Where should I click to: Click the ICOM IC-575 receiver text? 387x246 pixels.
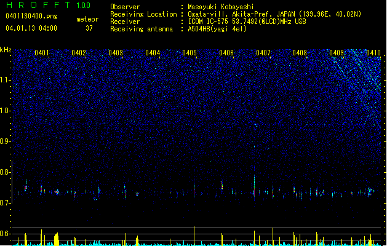click(x=247, y=22)
